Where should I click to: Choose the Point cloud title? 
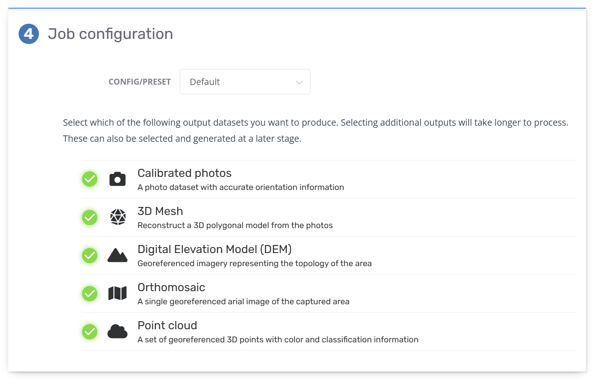click(167, 325)
